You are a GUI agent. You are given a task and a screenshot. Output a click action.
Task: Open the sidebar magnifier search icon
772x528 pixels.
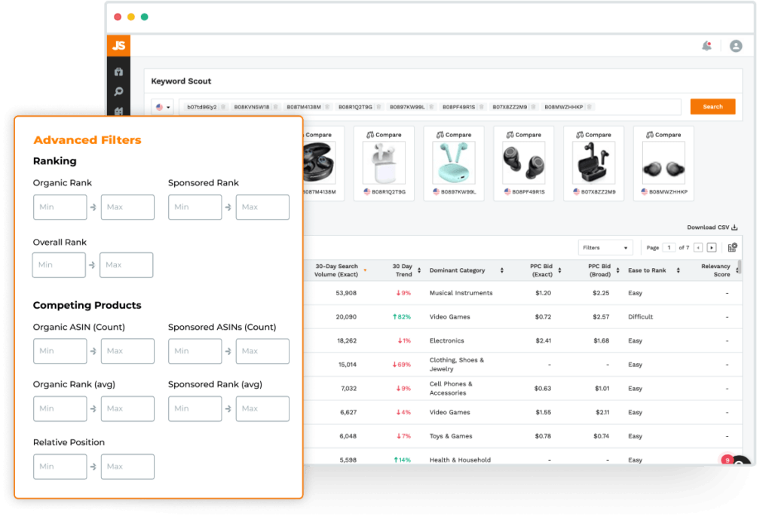tap(118, 92)
